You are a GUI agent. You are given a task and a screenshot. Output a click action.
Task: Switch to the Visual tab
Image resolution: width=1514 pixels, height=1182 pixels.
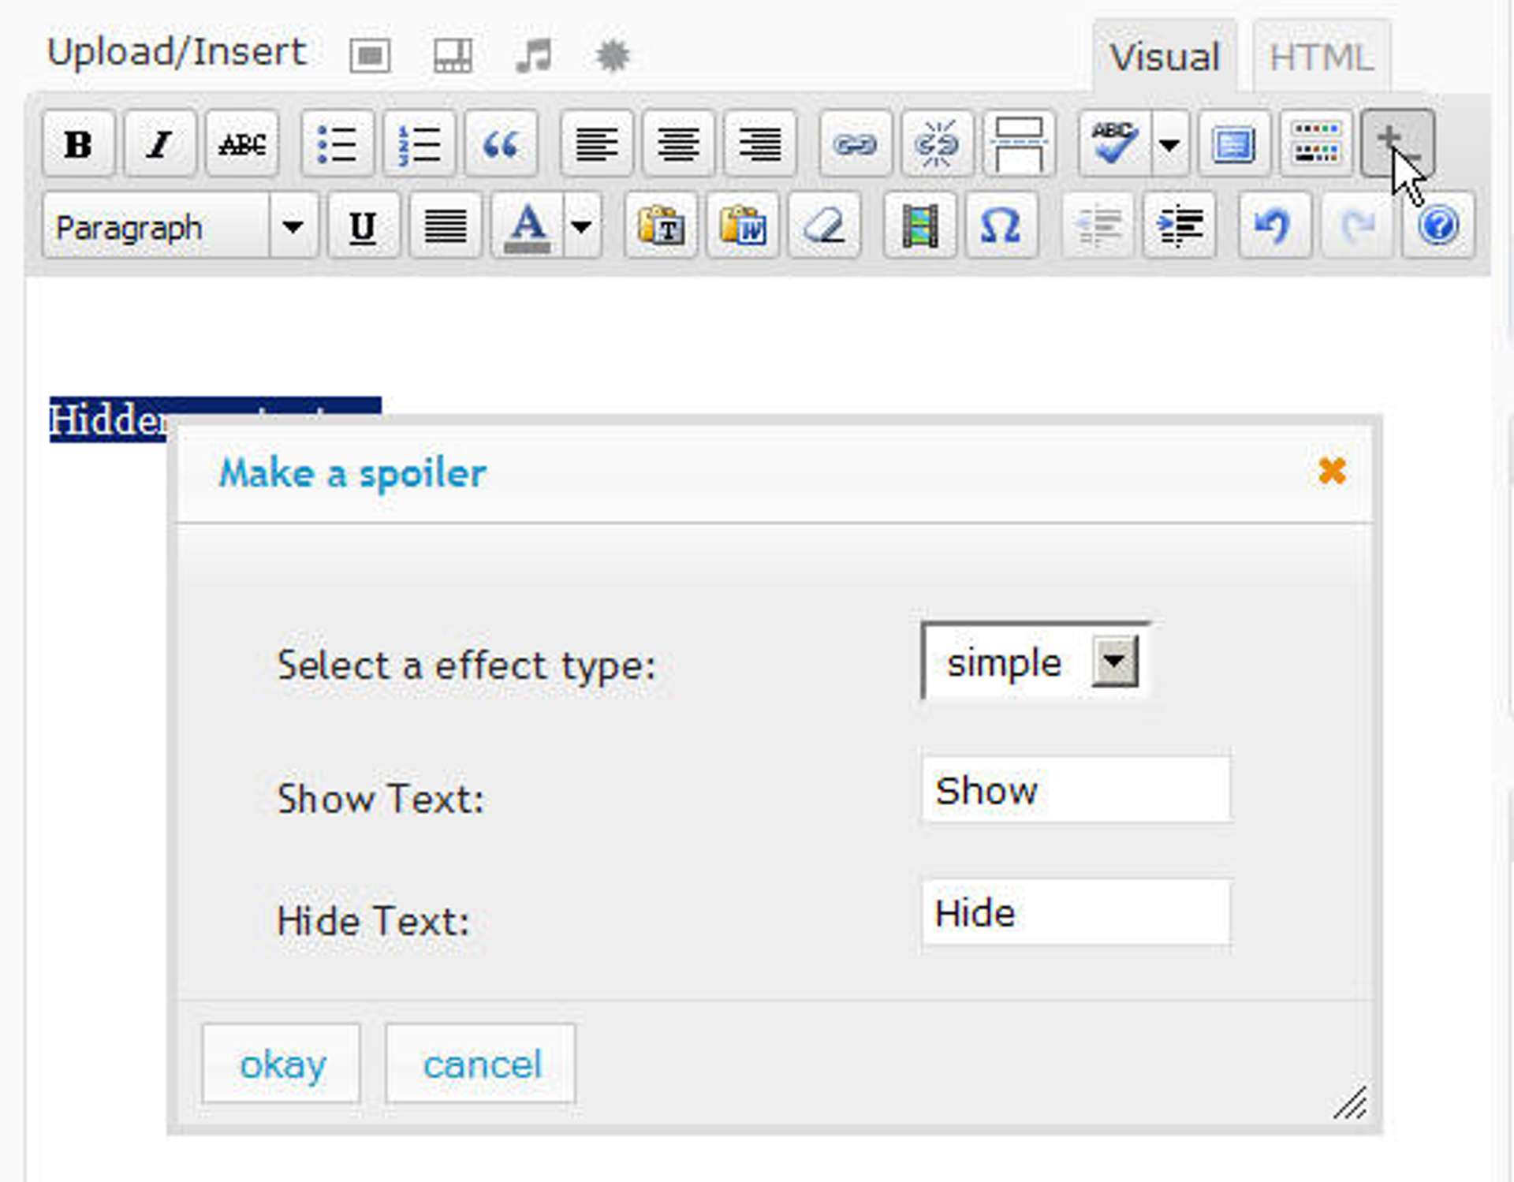click(1164, 58)
